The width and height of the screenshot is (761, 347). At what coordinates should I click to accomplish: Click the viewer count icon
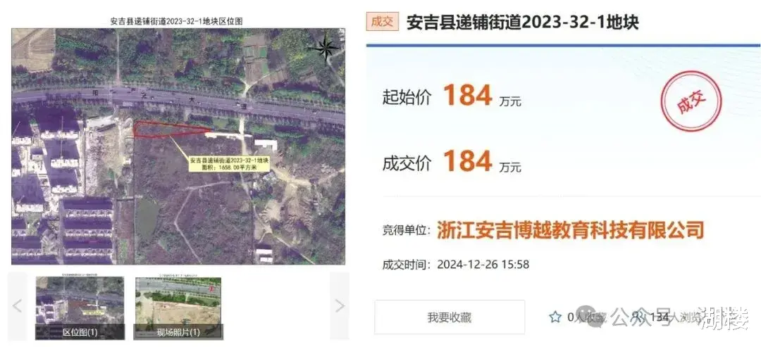coord(636,317)
